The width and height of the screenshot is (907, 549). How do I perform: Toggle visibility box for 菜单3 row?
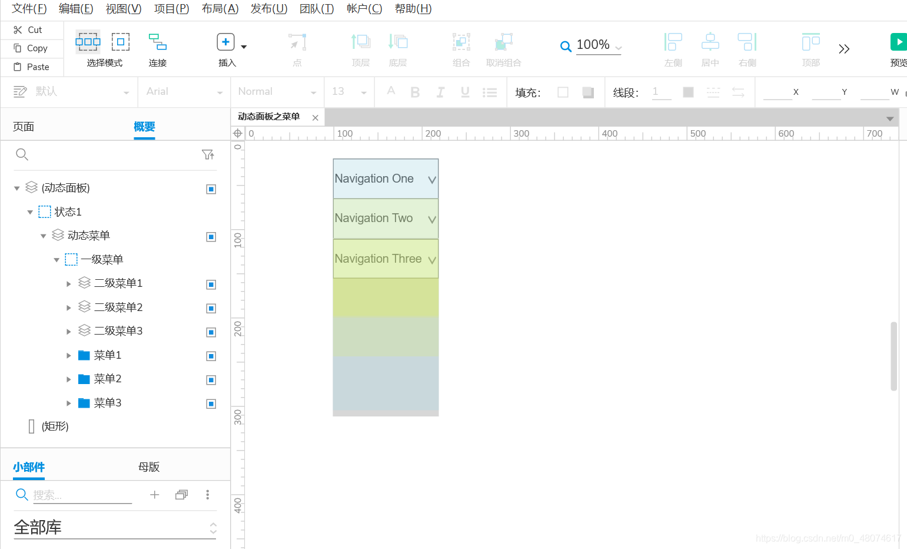click(211, 404)
